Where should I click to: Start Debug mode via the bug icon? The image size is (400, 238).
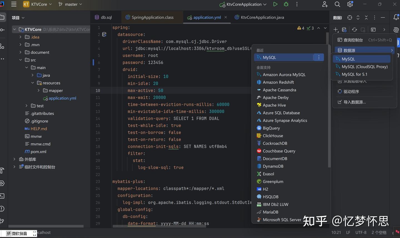pyautogui.click(x=286, y=4)
